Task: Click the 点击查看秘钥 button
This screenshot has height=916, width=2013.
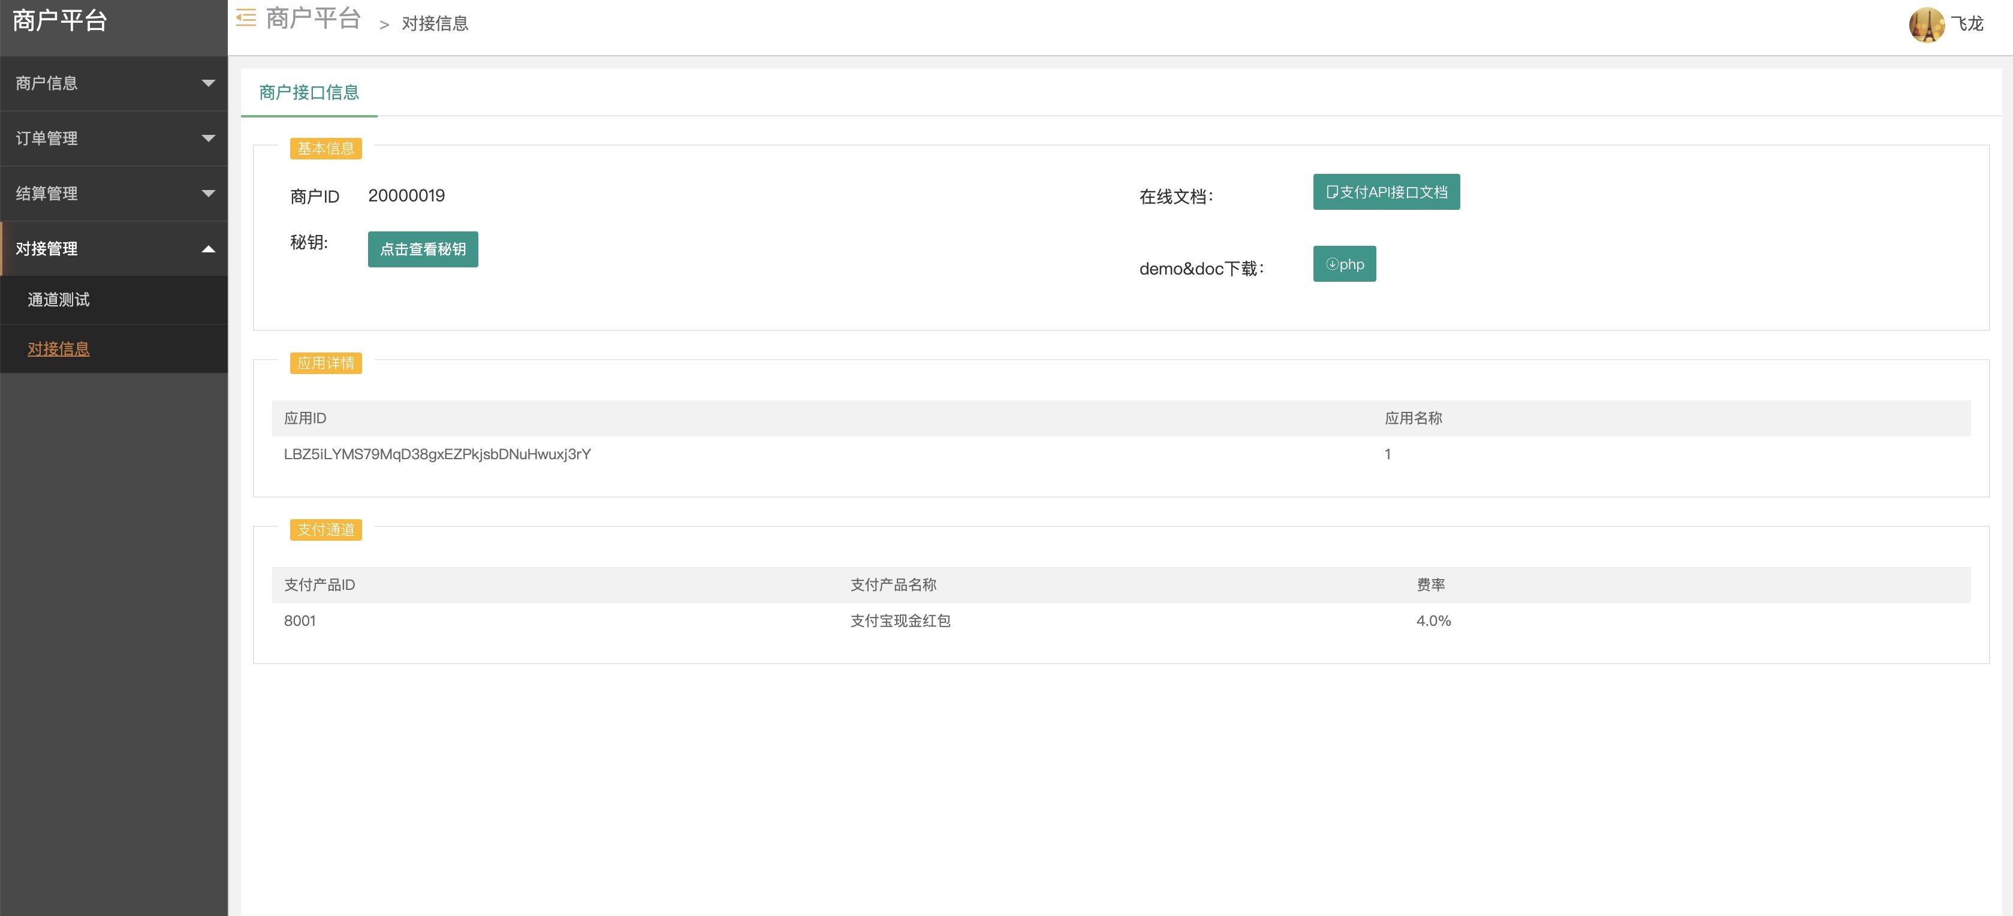Action: [423, 249]
